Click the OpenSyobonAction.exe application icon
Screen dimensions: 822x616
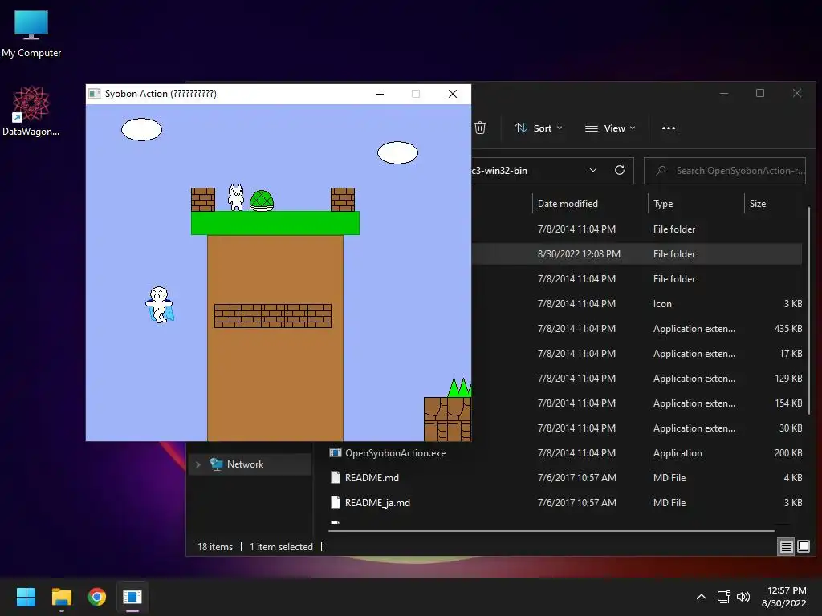tap(336, 452)
